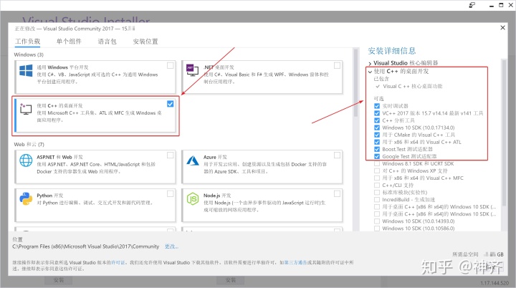Viewport: 516px width, 288px height.
Task: Uncheck the Google Test adapter option
Action: pos(377,157)
